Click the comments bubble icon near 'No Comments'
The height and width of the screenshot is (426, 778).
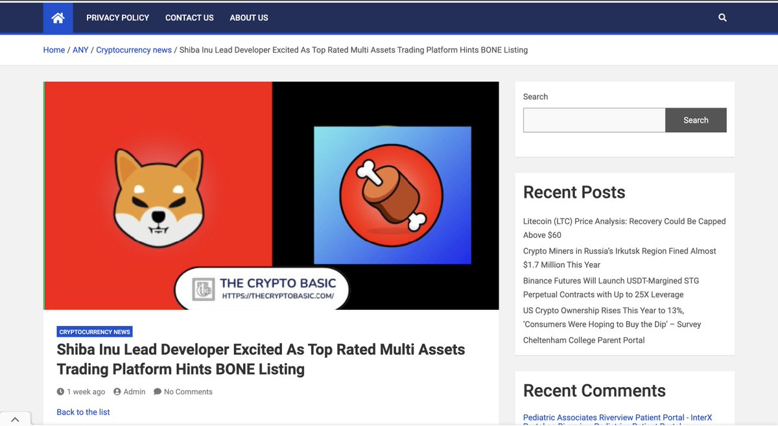156,391
